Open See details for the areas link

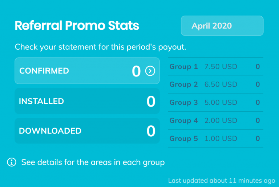(93, 162)
